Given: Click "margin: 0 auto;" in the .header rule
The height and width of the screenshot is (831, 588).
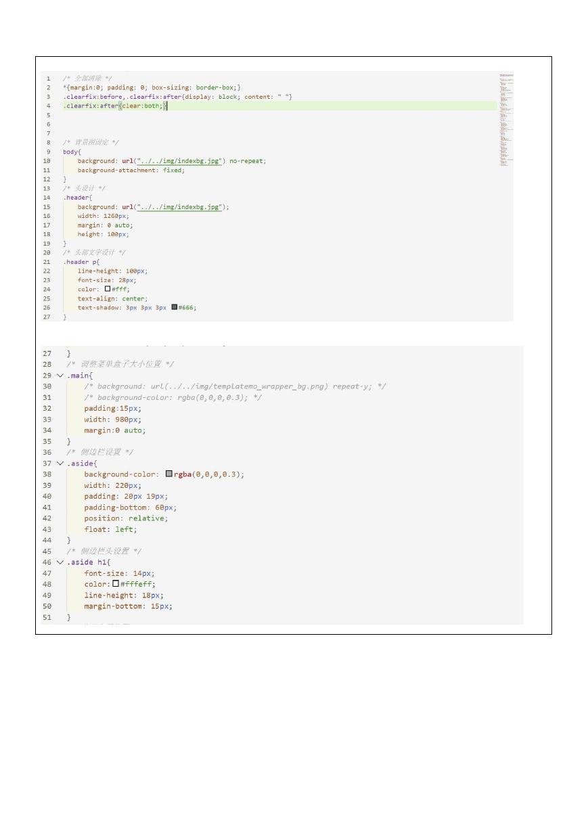Looking at the screenshot, I should click(105, 225).
